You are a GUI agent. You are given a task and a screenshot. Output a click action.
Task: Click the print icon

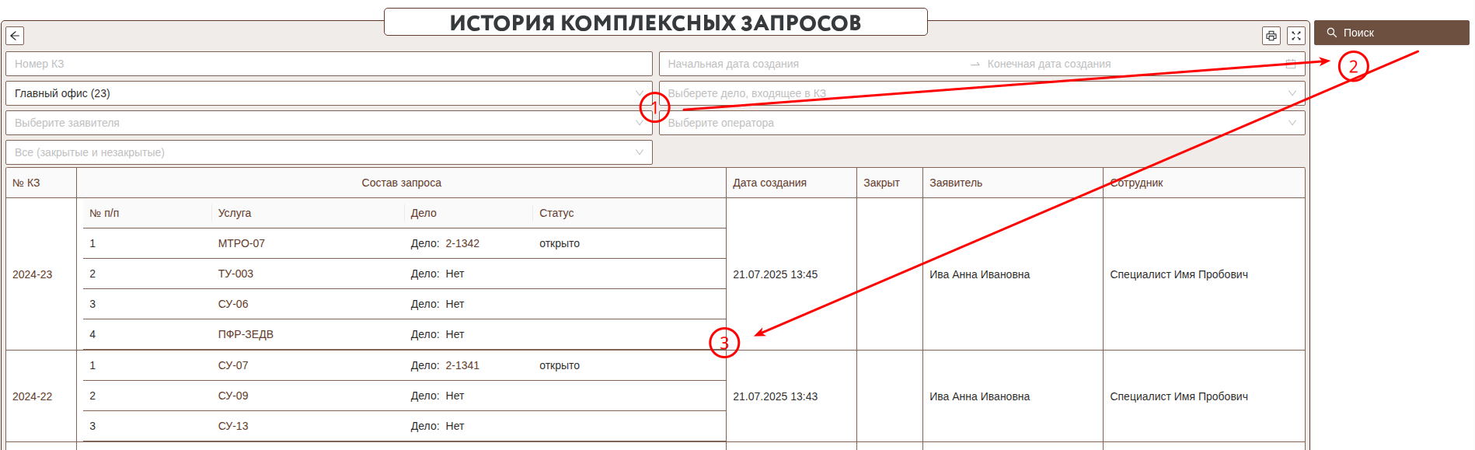(1271, 36)
